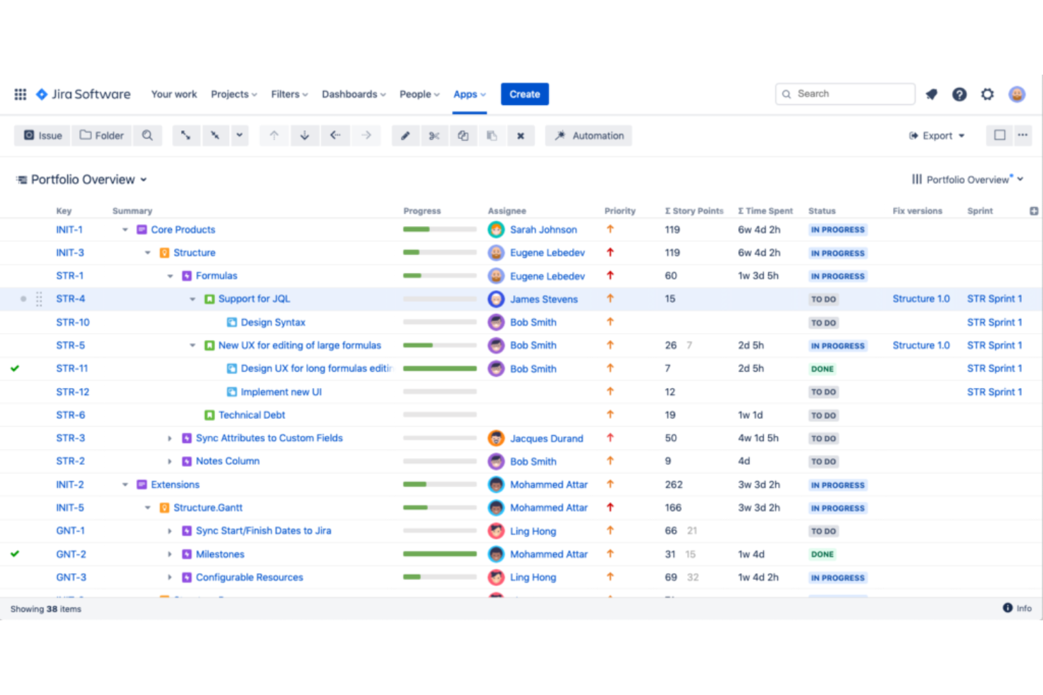
Task: Copy items using the copy toolbar icon
Action: pos(463,135)
